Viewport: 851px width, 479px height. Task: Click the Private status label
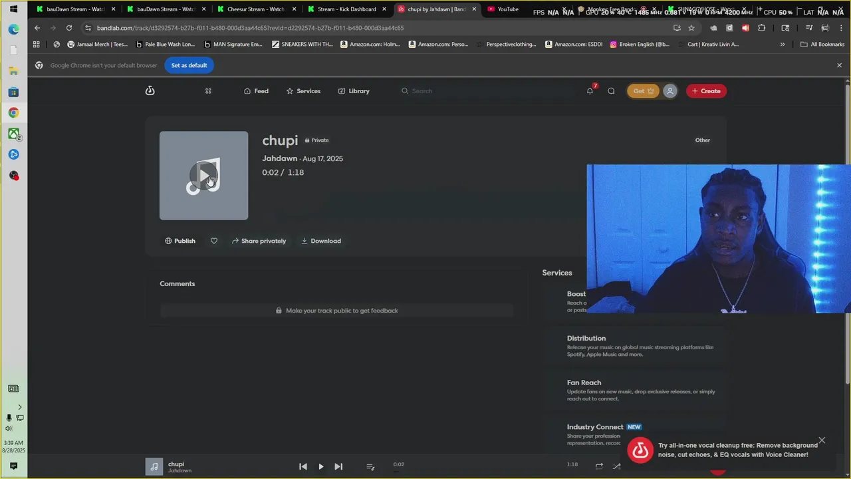(x=316, y=140)
